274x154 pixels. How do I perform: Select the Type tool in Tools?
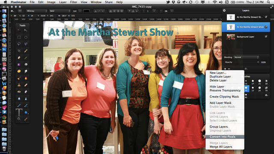[x=19, y=112]
